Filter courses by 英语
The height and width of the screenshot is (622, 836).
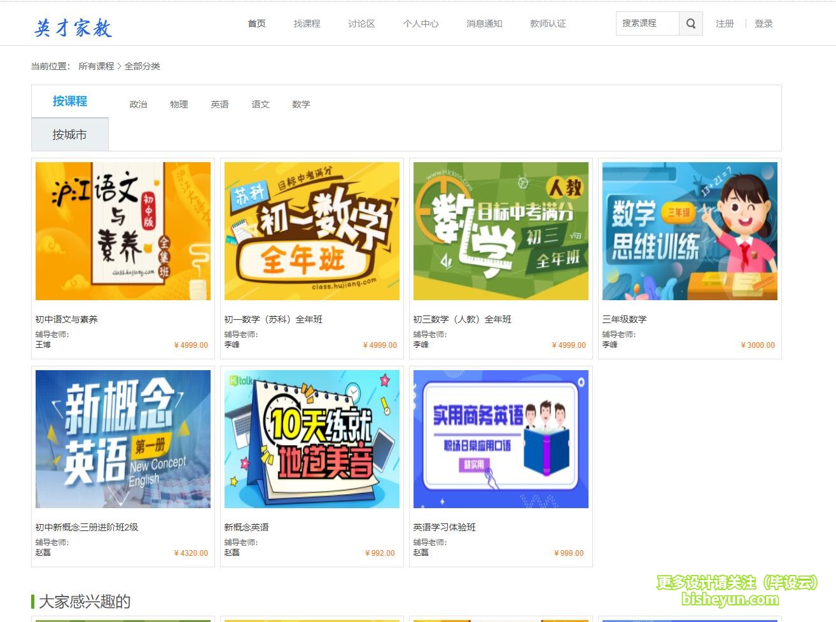[219, 104]
